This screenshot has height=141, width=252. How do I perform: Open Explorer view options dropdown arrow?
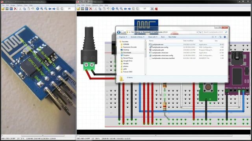pos(216,37)
